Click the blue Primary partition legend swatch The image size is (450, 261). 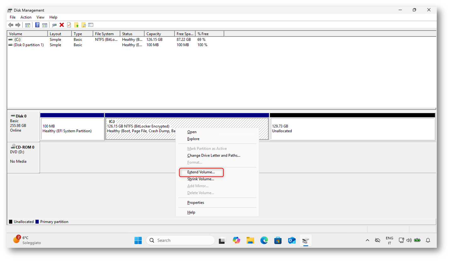(x=37, y=222)
